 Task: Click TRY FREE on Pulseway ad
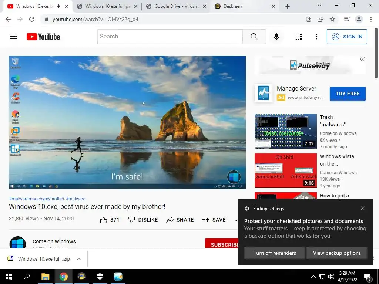coord(348,94)
